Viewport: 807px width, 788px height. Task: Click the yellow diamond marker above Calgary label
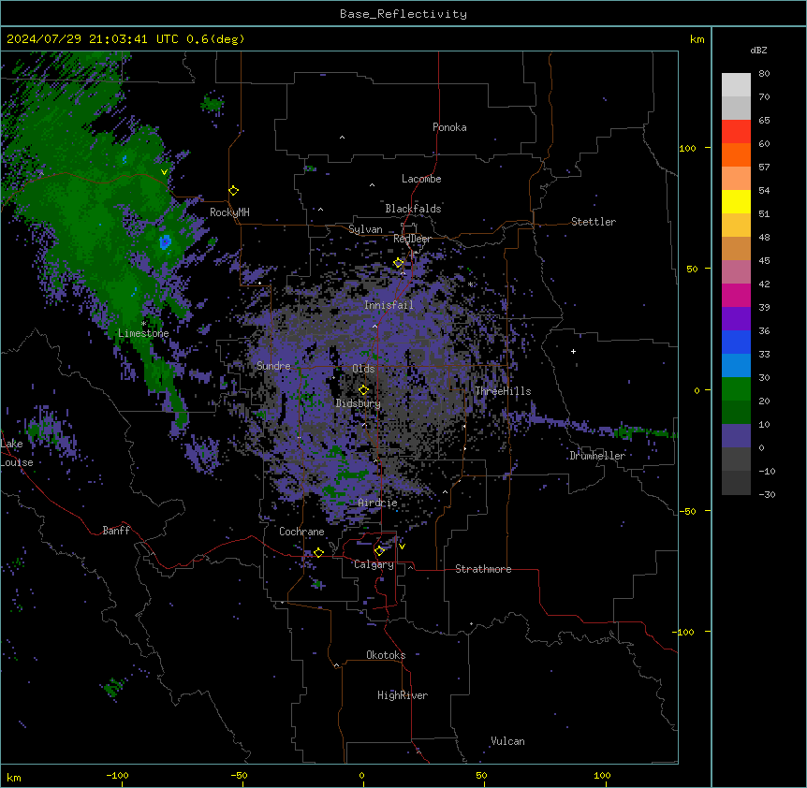pos(379,551)
